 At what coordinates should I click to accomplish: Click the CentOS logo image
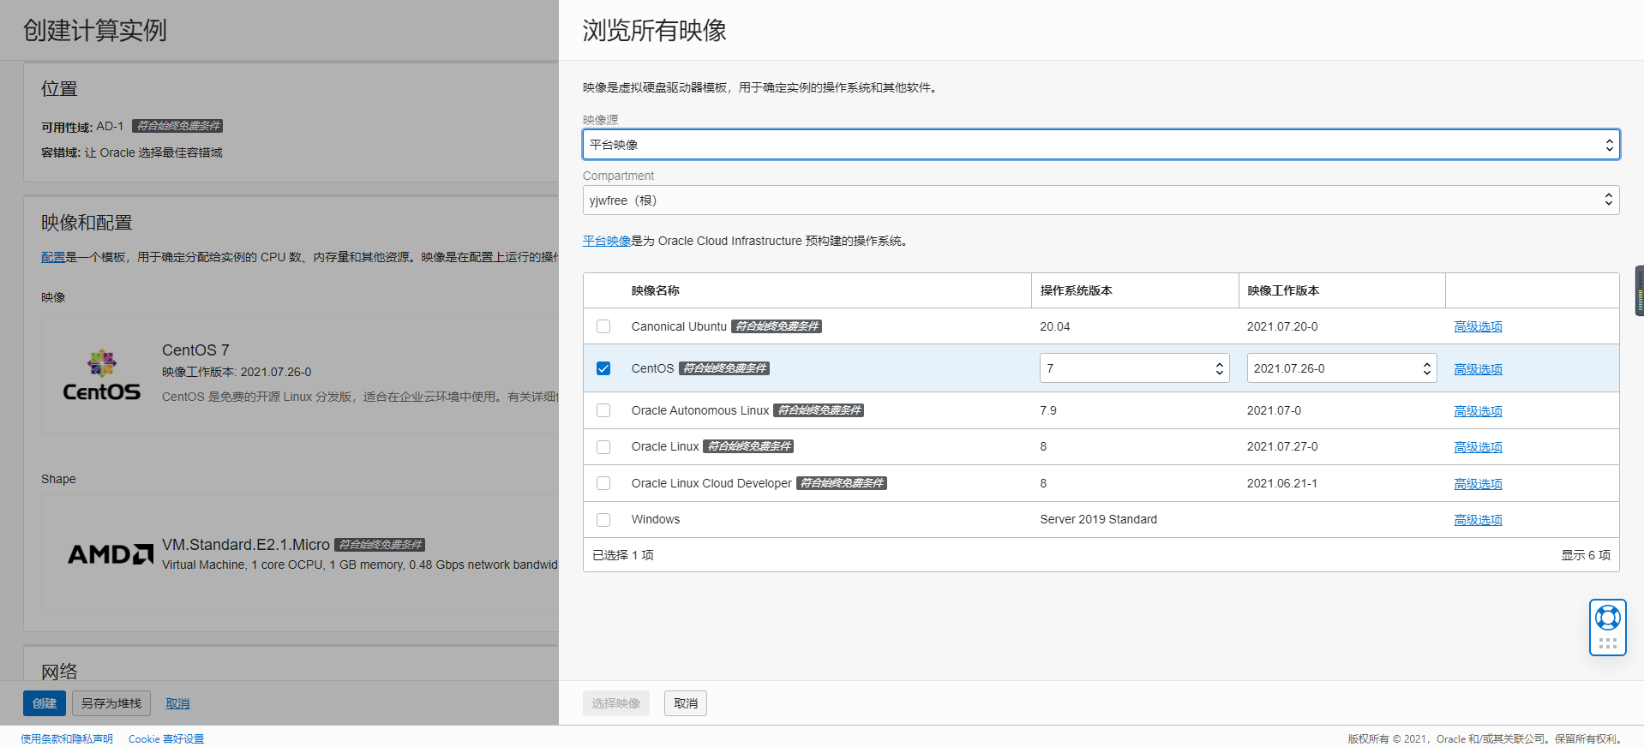[x=102, y=375]
